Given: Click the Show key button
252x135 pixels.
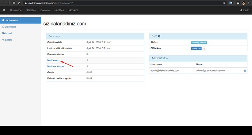Looking at the screenshot, I should 196,48.
